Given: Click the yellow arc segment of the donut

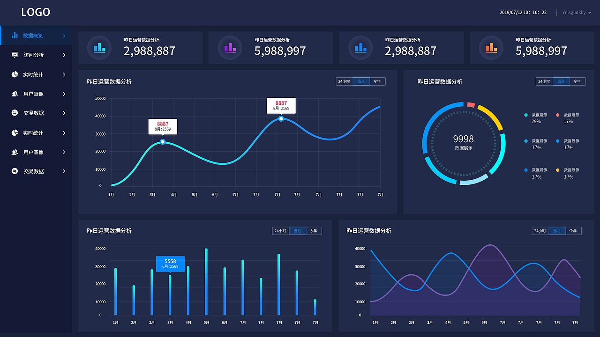Looking at the screenshot, I should pyautogui.click(x=492, y=116).
